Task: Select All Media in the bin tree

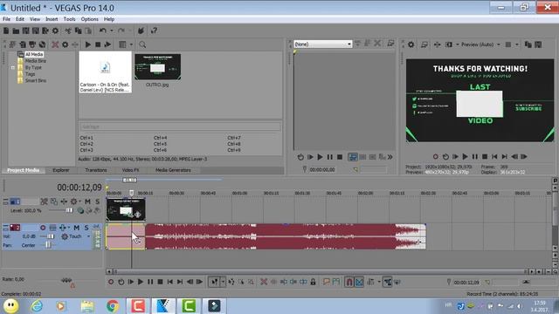Action: [x=34, y=54]
